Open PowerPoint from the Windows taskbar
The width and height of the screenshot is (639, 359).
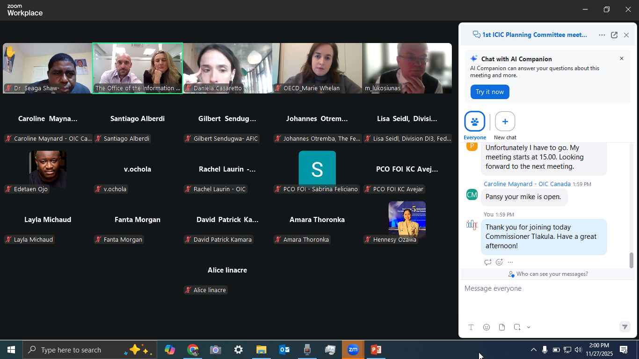(376, 350)
